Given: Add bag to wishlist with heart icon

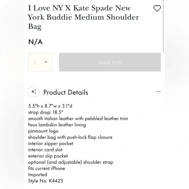Looking at the screenshot, I should (x=157, y=8).
